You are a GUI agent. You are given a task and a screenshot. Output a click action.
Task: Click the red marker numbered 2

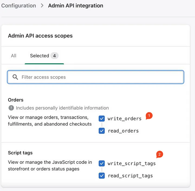point(160,155)
